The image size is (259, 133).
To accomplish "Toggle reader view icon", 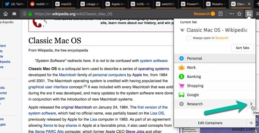I will 221,14.
